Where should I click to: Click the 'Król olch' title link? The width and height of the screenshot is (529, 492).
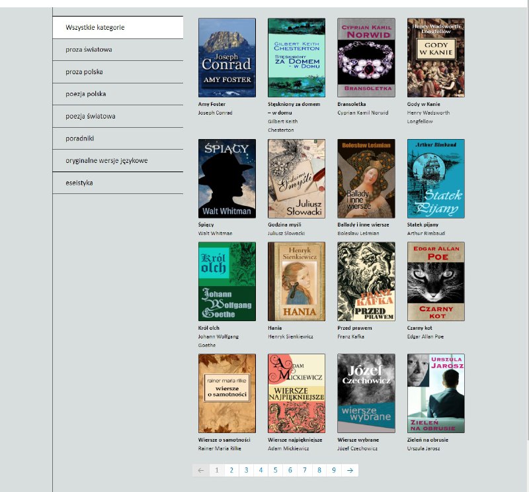click(x=209, y=328)
